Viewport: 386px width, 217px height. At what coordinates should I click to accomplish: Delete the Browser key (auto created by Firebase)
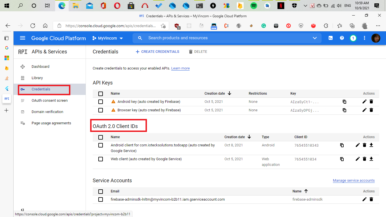click(371, 110)
